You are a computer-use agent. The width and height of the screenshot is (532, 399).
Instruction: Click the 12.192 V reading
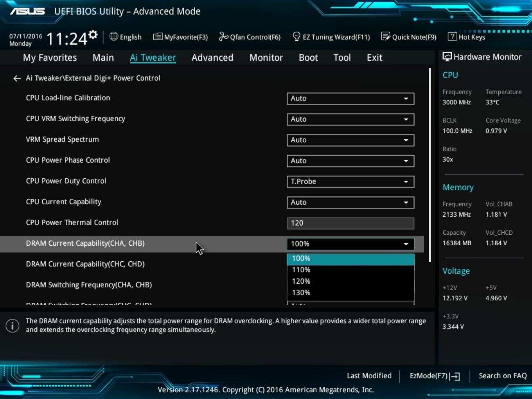click(455, 298)
